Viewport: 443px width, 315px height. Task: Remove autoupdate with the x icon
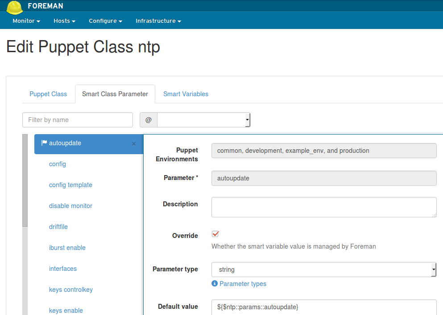click(134, 144)
